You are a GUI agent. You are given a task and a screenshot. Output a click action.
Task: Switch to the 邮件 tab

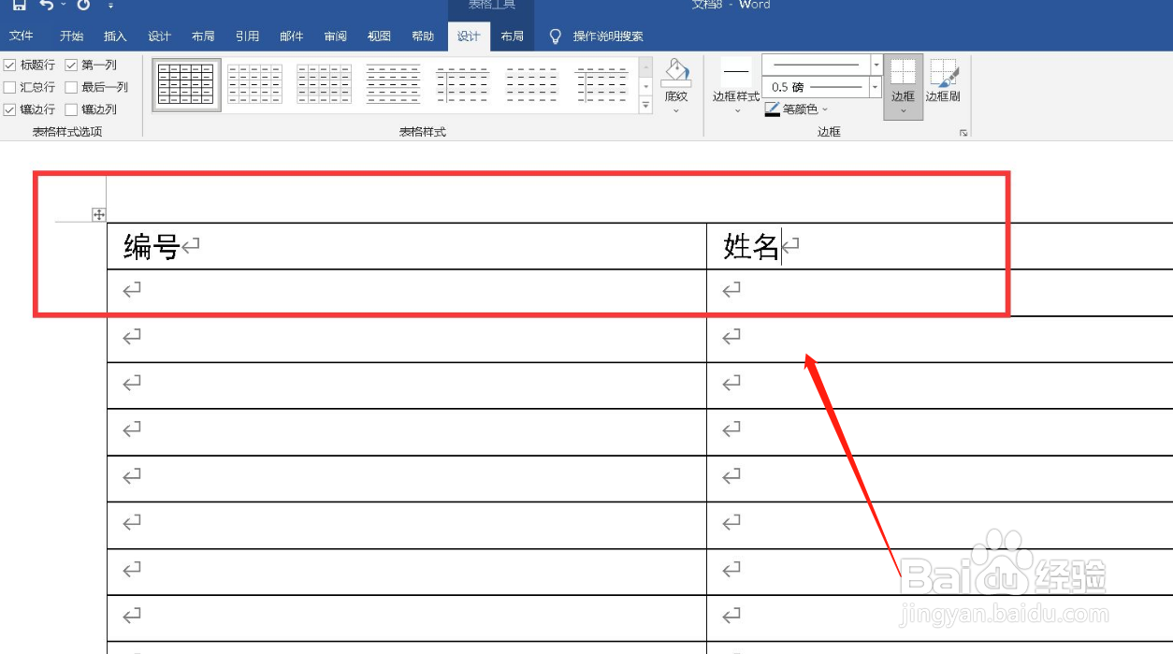point(291,36)
